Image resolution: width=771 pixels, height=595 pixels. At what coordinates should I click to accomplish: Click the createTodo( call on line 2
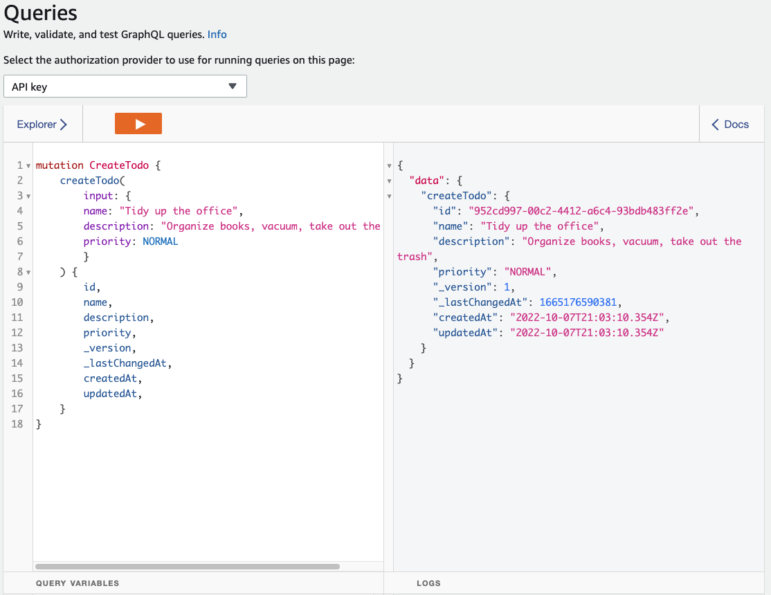click(93, 181)
